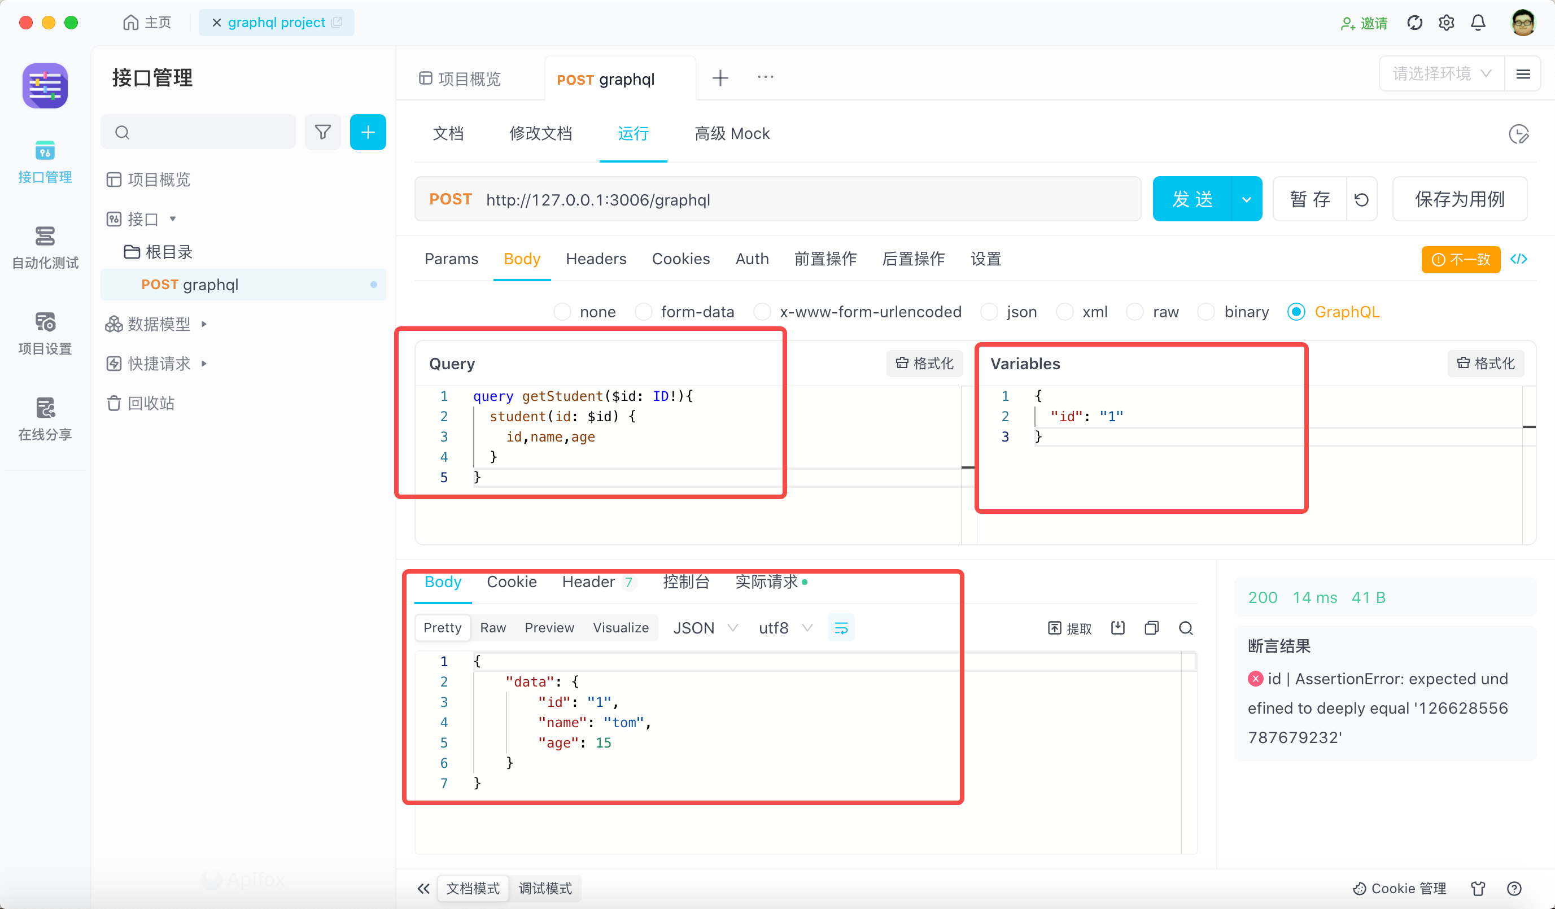
Task: Click the filter funnel icon in sidebar
Action: point(322,132)
